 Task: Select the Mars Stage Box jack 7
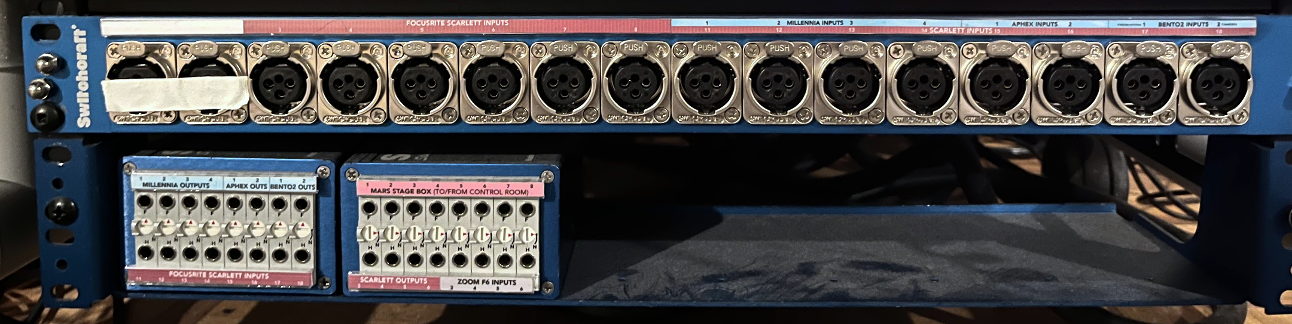pos(505,209)
